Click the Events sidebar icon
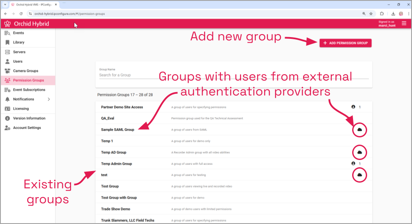This screenshot has height=224, width=412. (7, 33)
